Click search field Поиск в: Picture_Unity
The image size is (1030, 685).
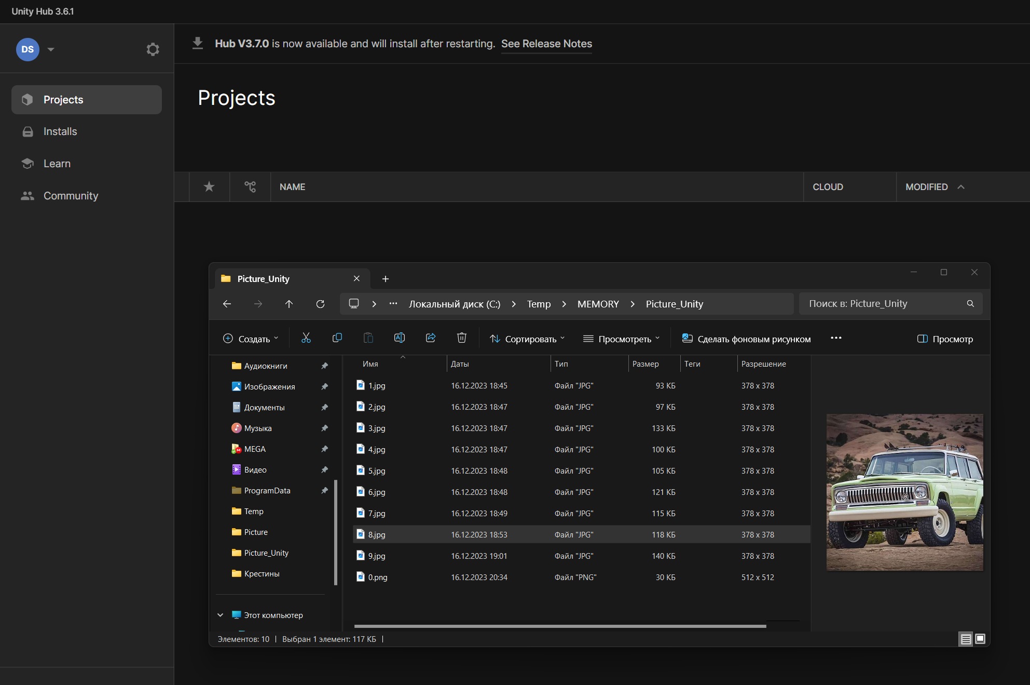point(890,304)
